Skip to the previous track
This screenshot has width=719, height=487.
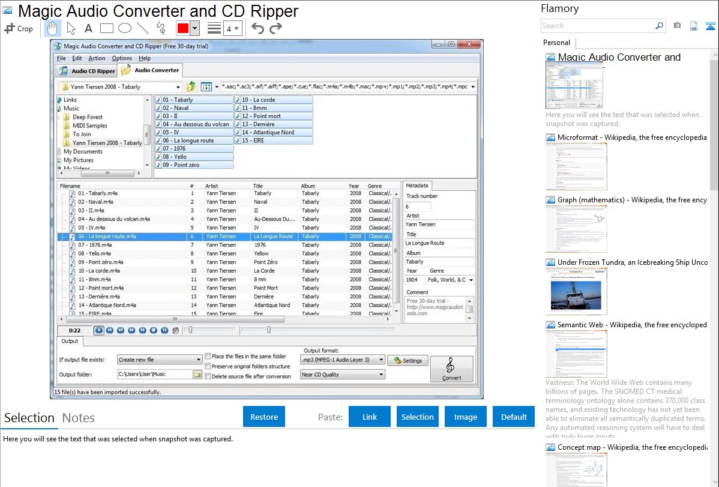point(110,330)
